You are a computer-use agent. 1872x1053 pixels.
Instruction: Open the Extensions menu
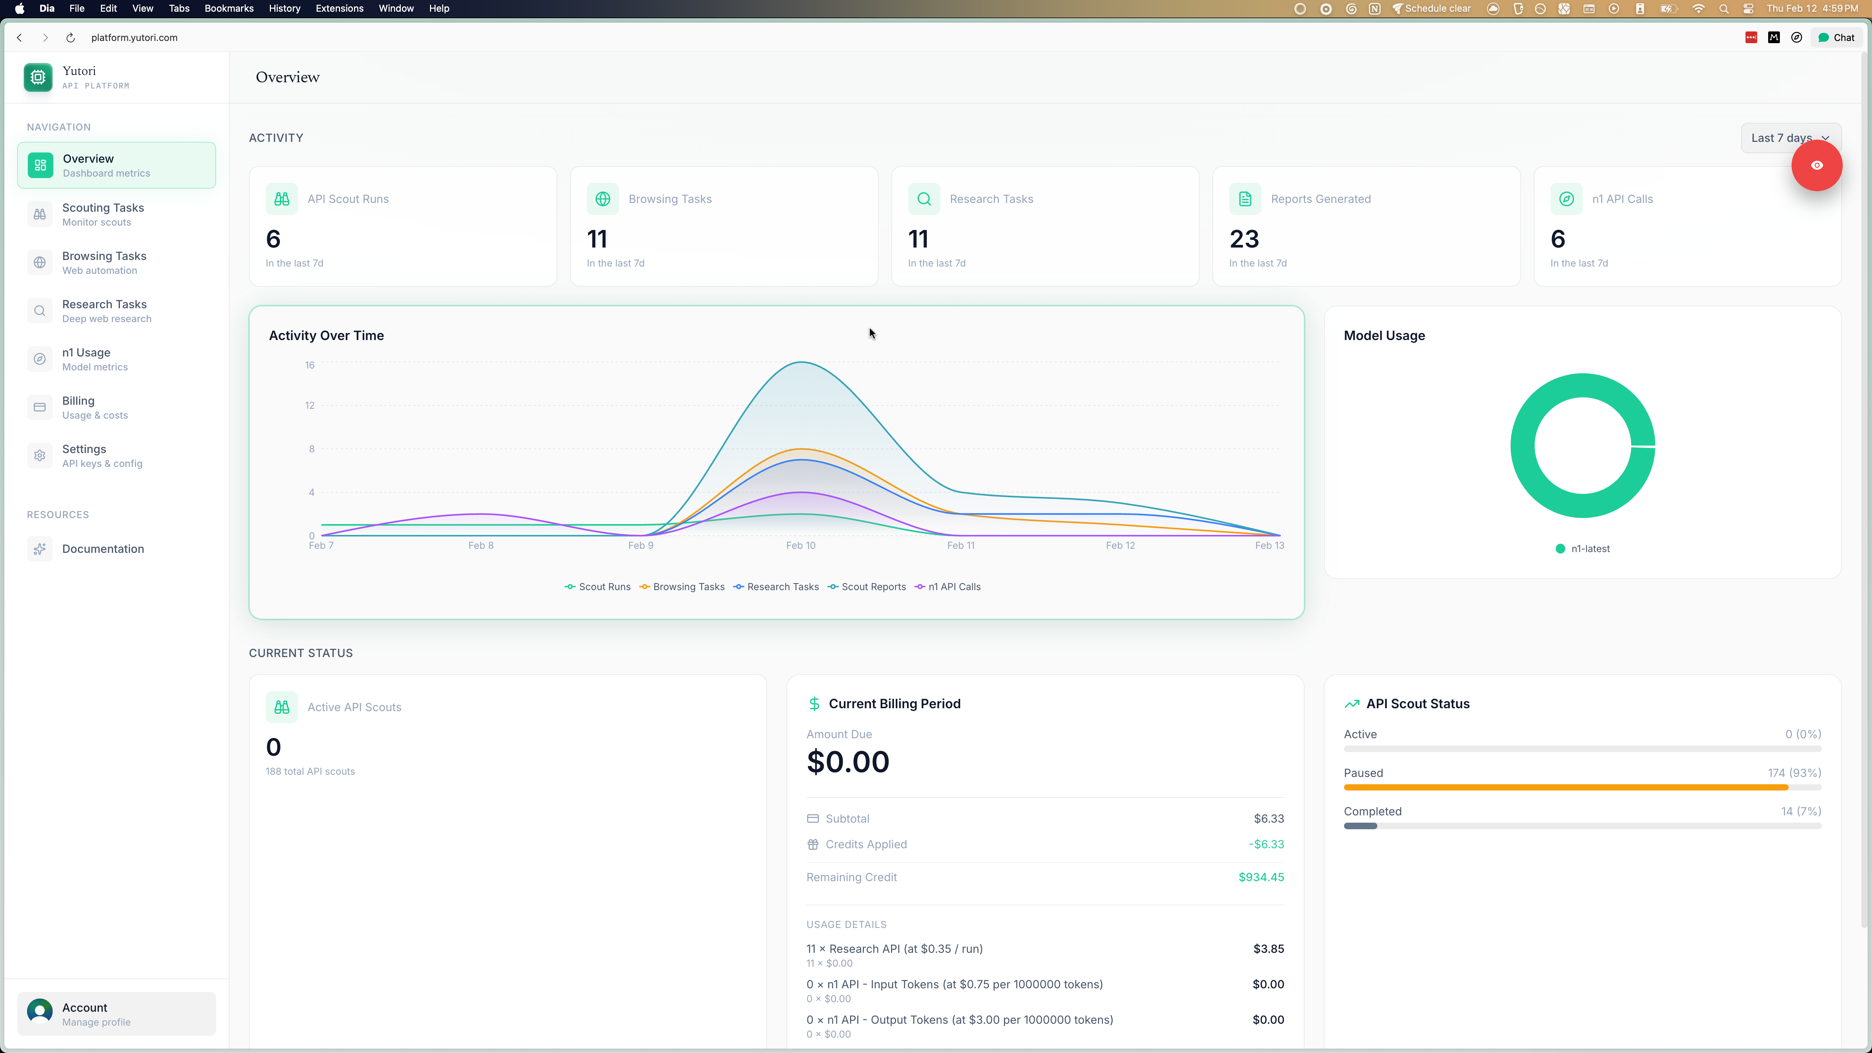point(339,9)
